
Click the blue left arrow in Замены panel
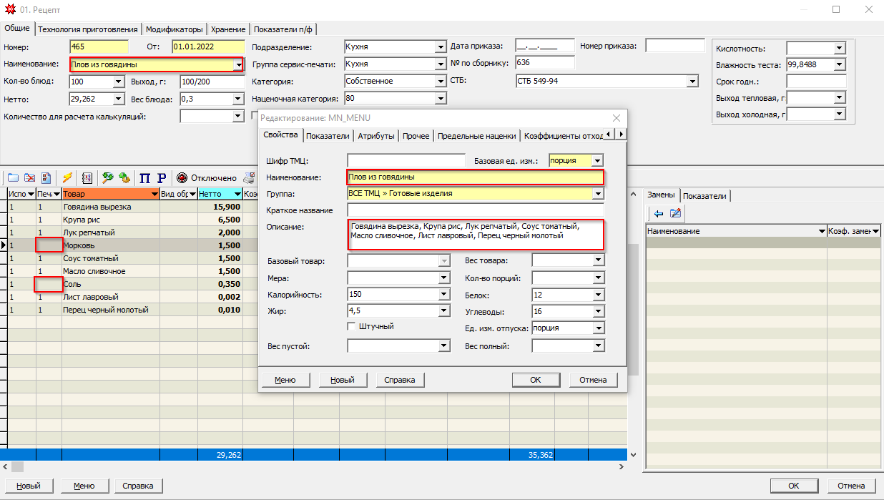point(659,213)
